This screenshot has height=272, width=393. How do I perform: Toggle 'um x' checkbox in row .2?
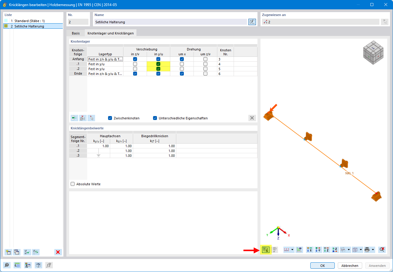[182, 69]
